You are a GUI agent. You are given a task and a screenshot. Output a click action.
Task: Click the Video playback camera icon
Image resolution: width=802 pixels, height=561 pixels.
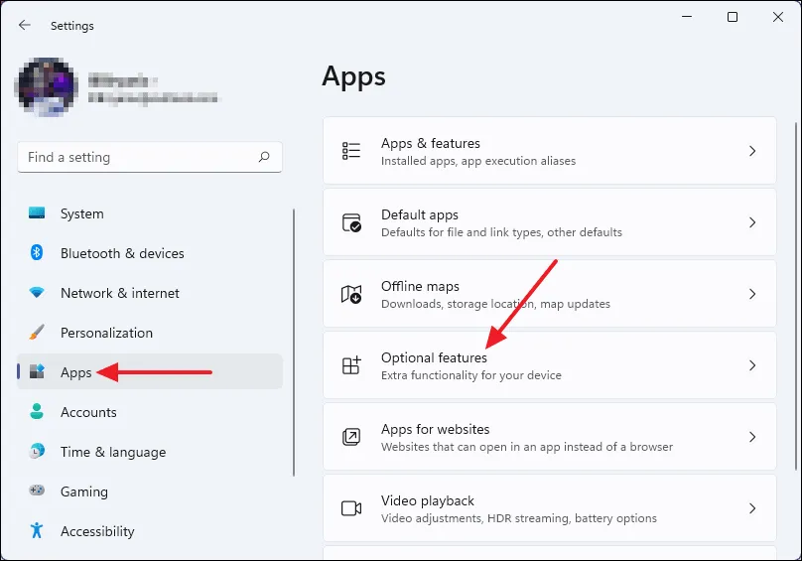tap(351, 508)
